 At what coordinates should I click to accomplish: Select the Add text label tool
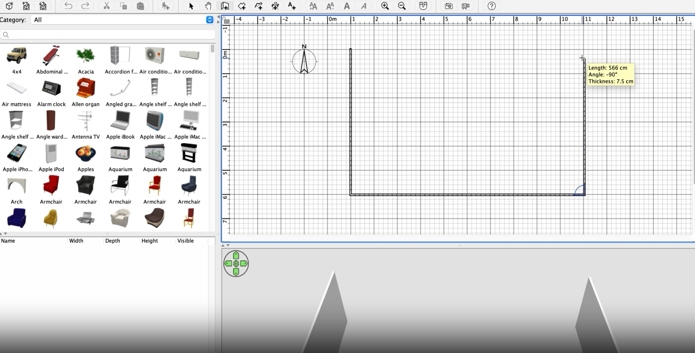[x=292, y=6]
